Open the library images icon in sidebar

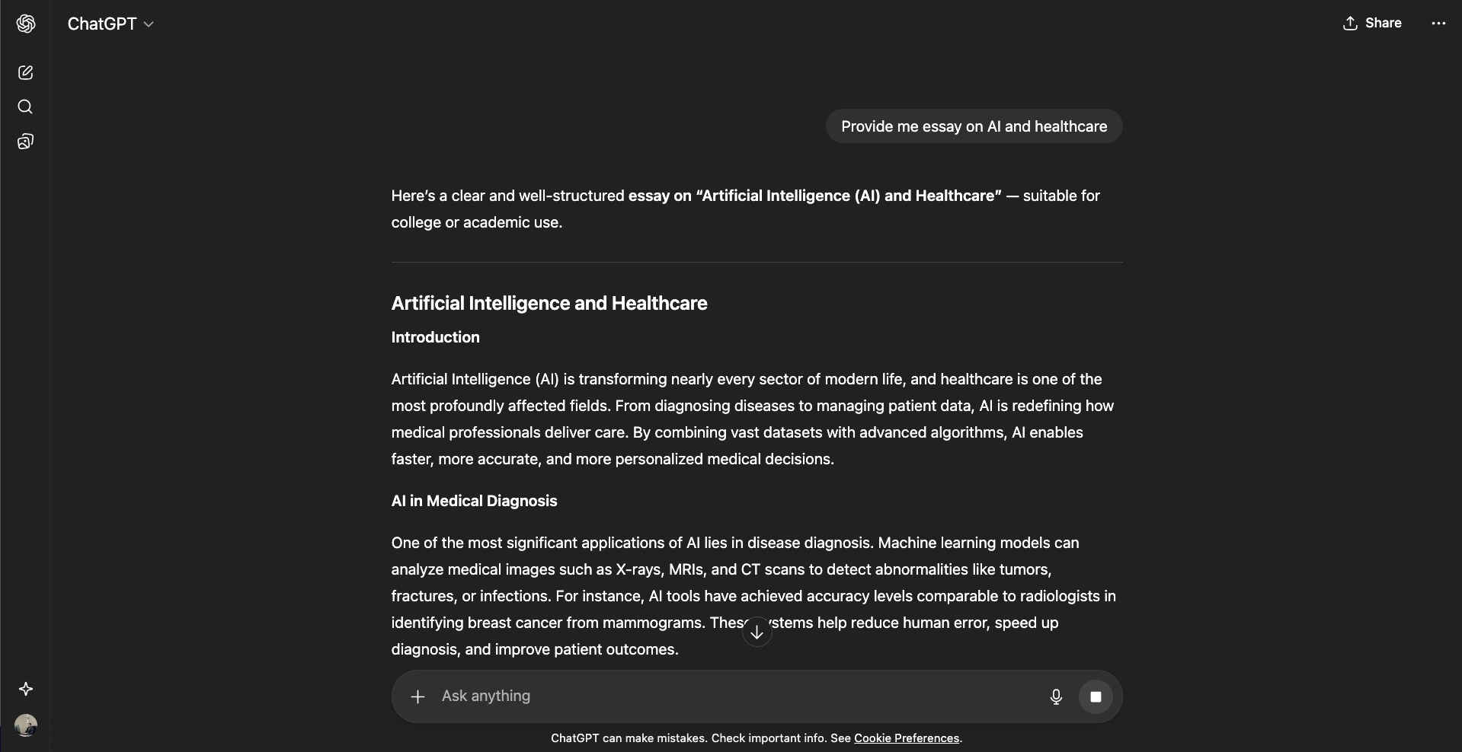25,142
